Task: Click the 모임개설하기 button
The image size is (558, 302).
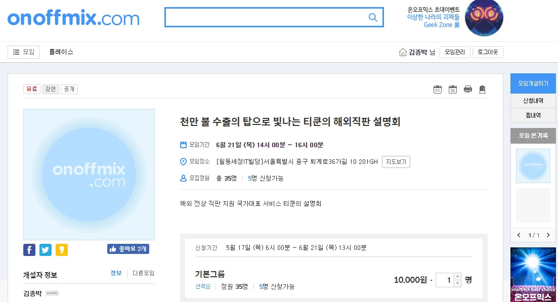Action: click(x=533, y=83)
